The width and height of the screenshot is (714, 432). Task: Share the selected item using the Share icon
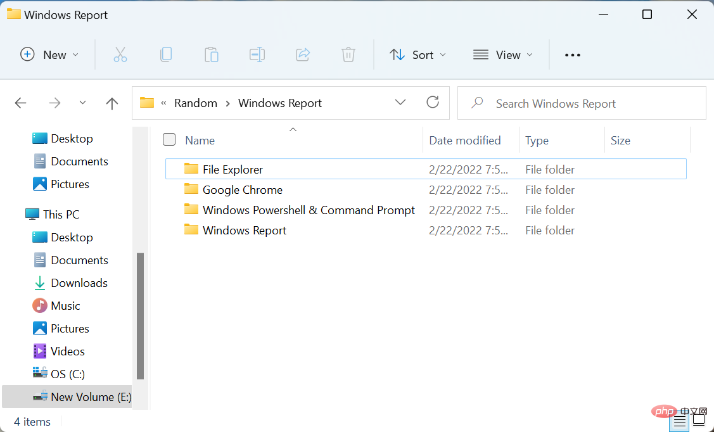tap(303, 54)
